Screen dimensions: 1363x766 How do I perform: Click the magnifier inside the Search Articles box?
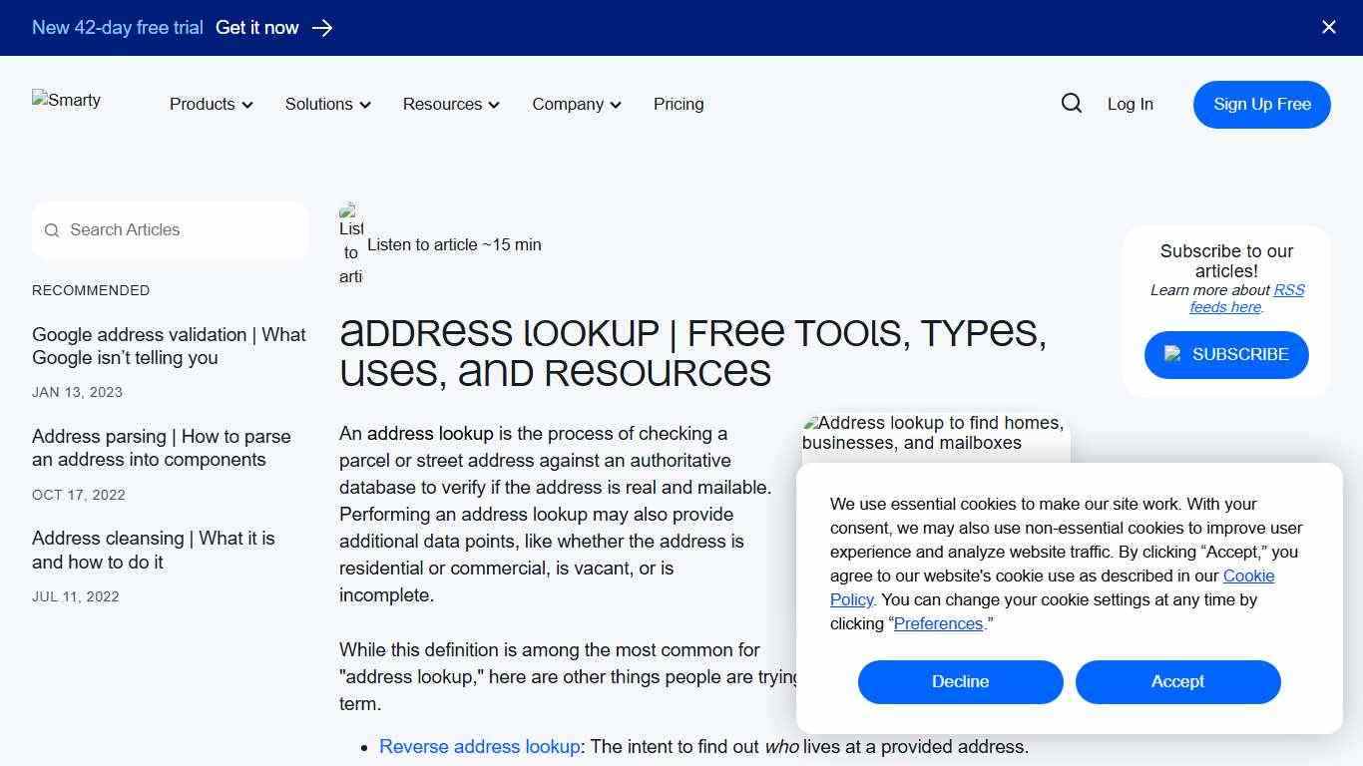[51, 230]
